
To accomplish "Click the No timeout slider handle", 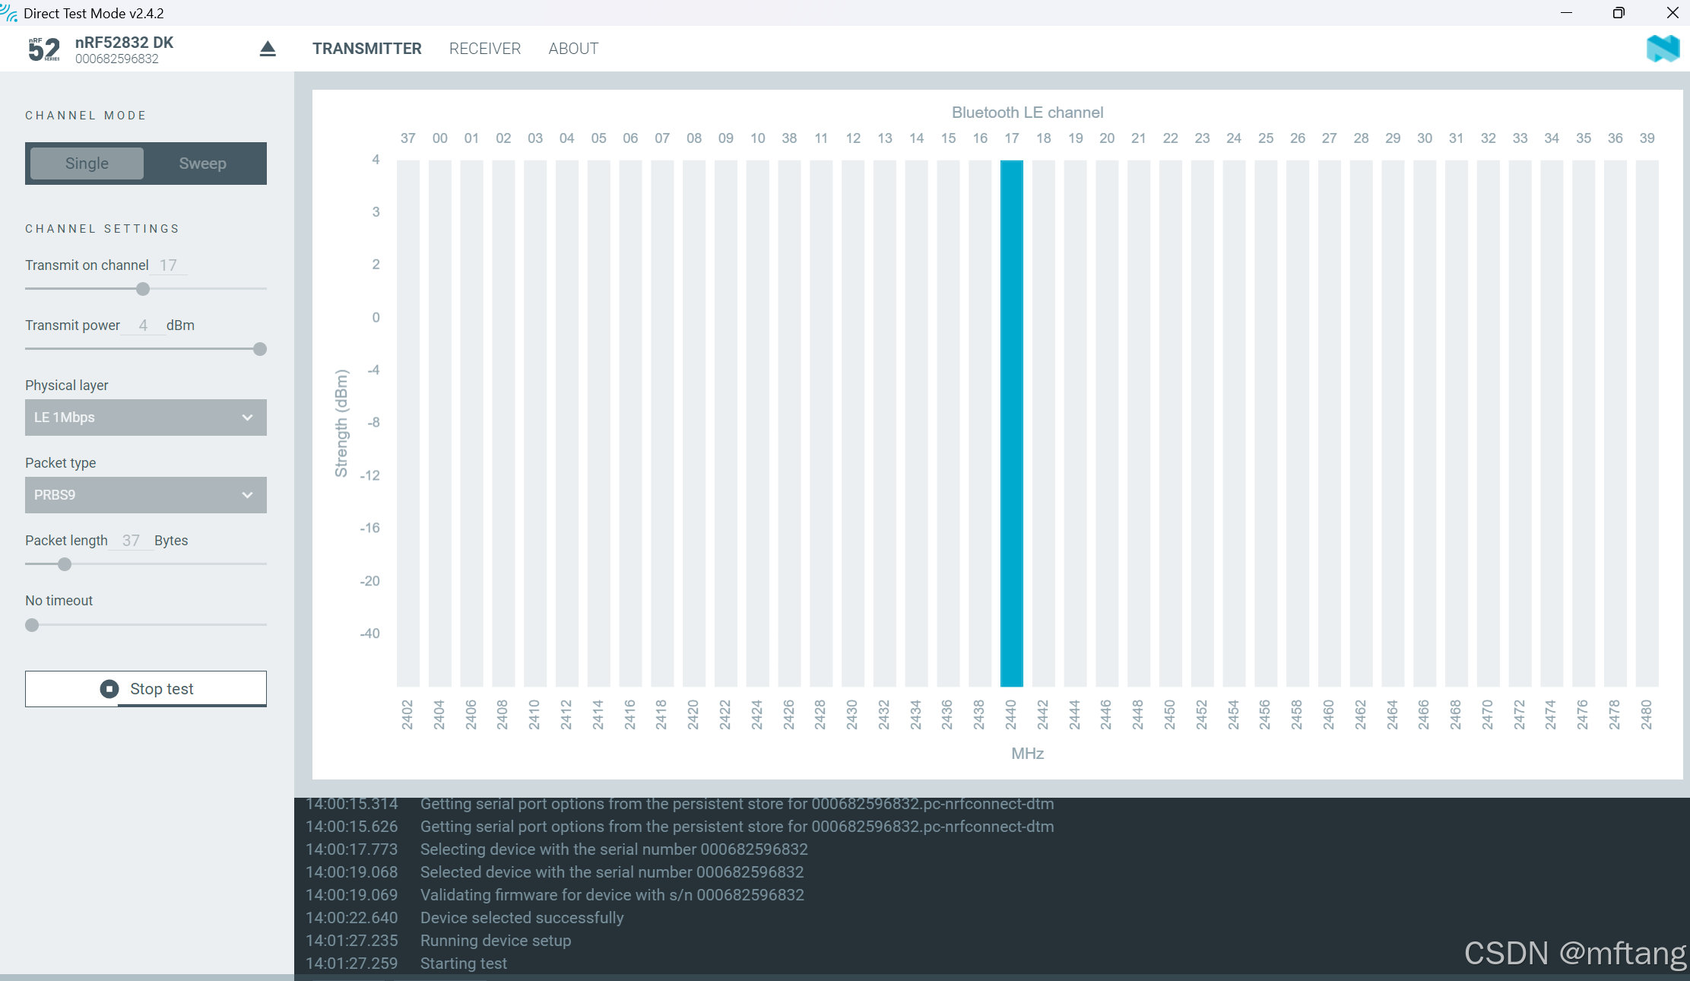I will (x=32, y=625).
